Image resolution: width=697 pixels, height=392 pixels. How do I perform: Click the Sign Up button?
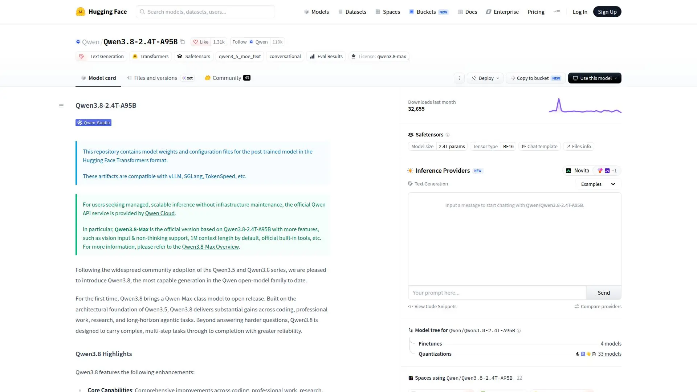point(607,12)
